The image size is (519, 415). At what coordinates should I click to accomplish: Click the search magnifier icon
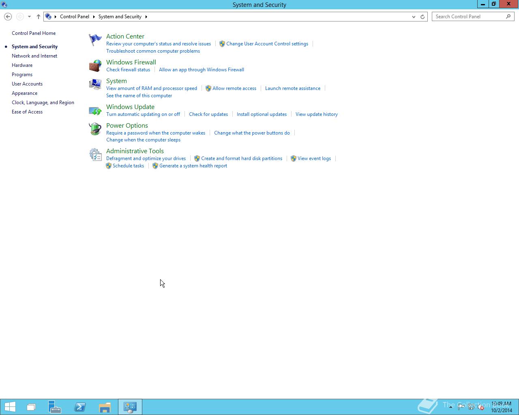click(x=508, y=17)
